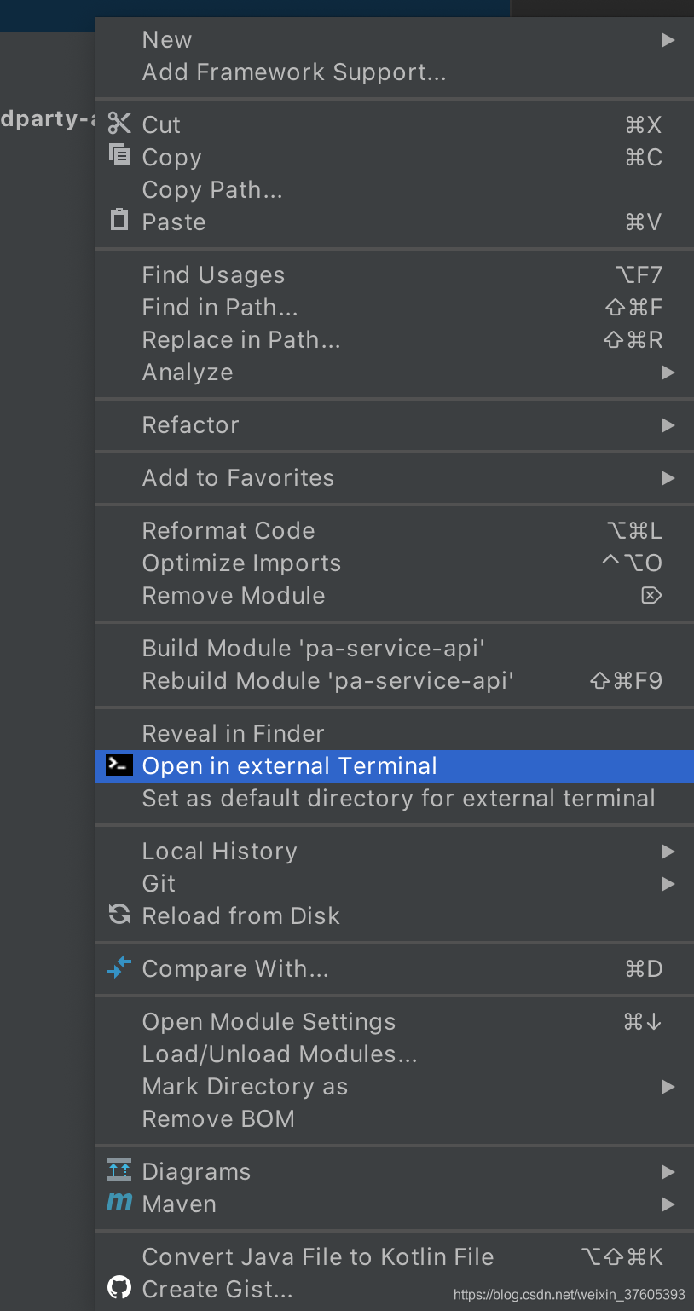Click the Reload from Disk refresh icon
694x1311 pixels.
(x=119, y=915)
